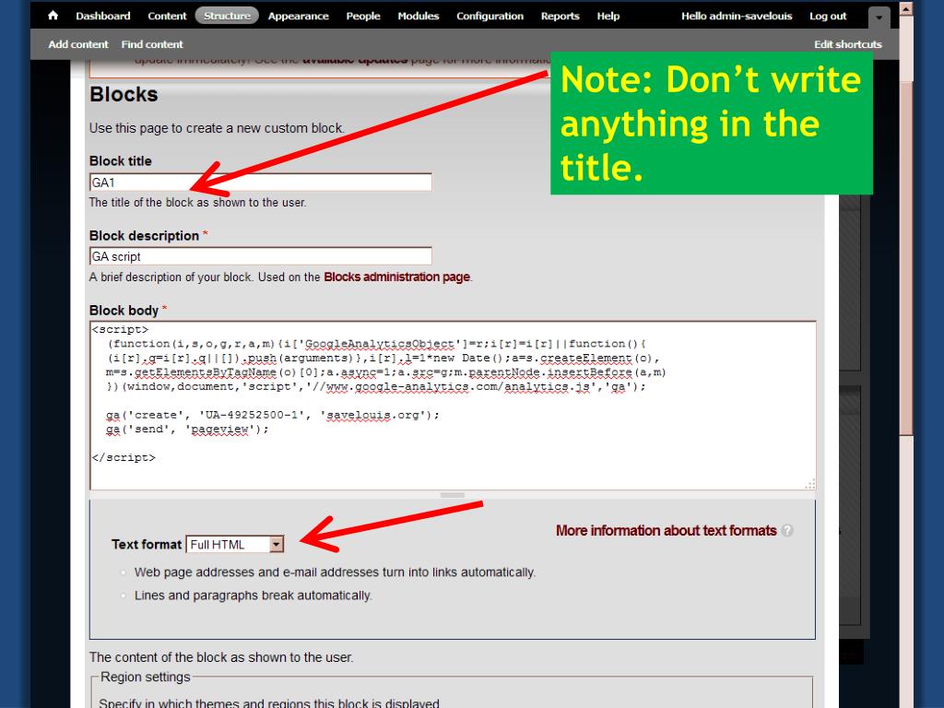Click the scrollbar up arrow
Image resolution: width=944 pixels, height=708 pixels.
tap(906, 9)
